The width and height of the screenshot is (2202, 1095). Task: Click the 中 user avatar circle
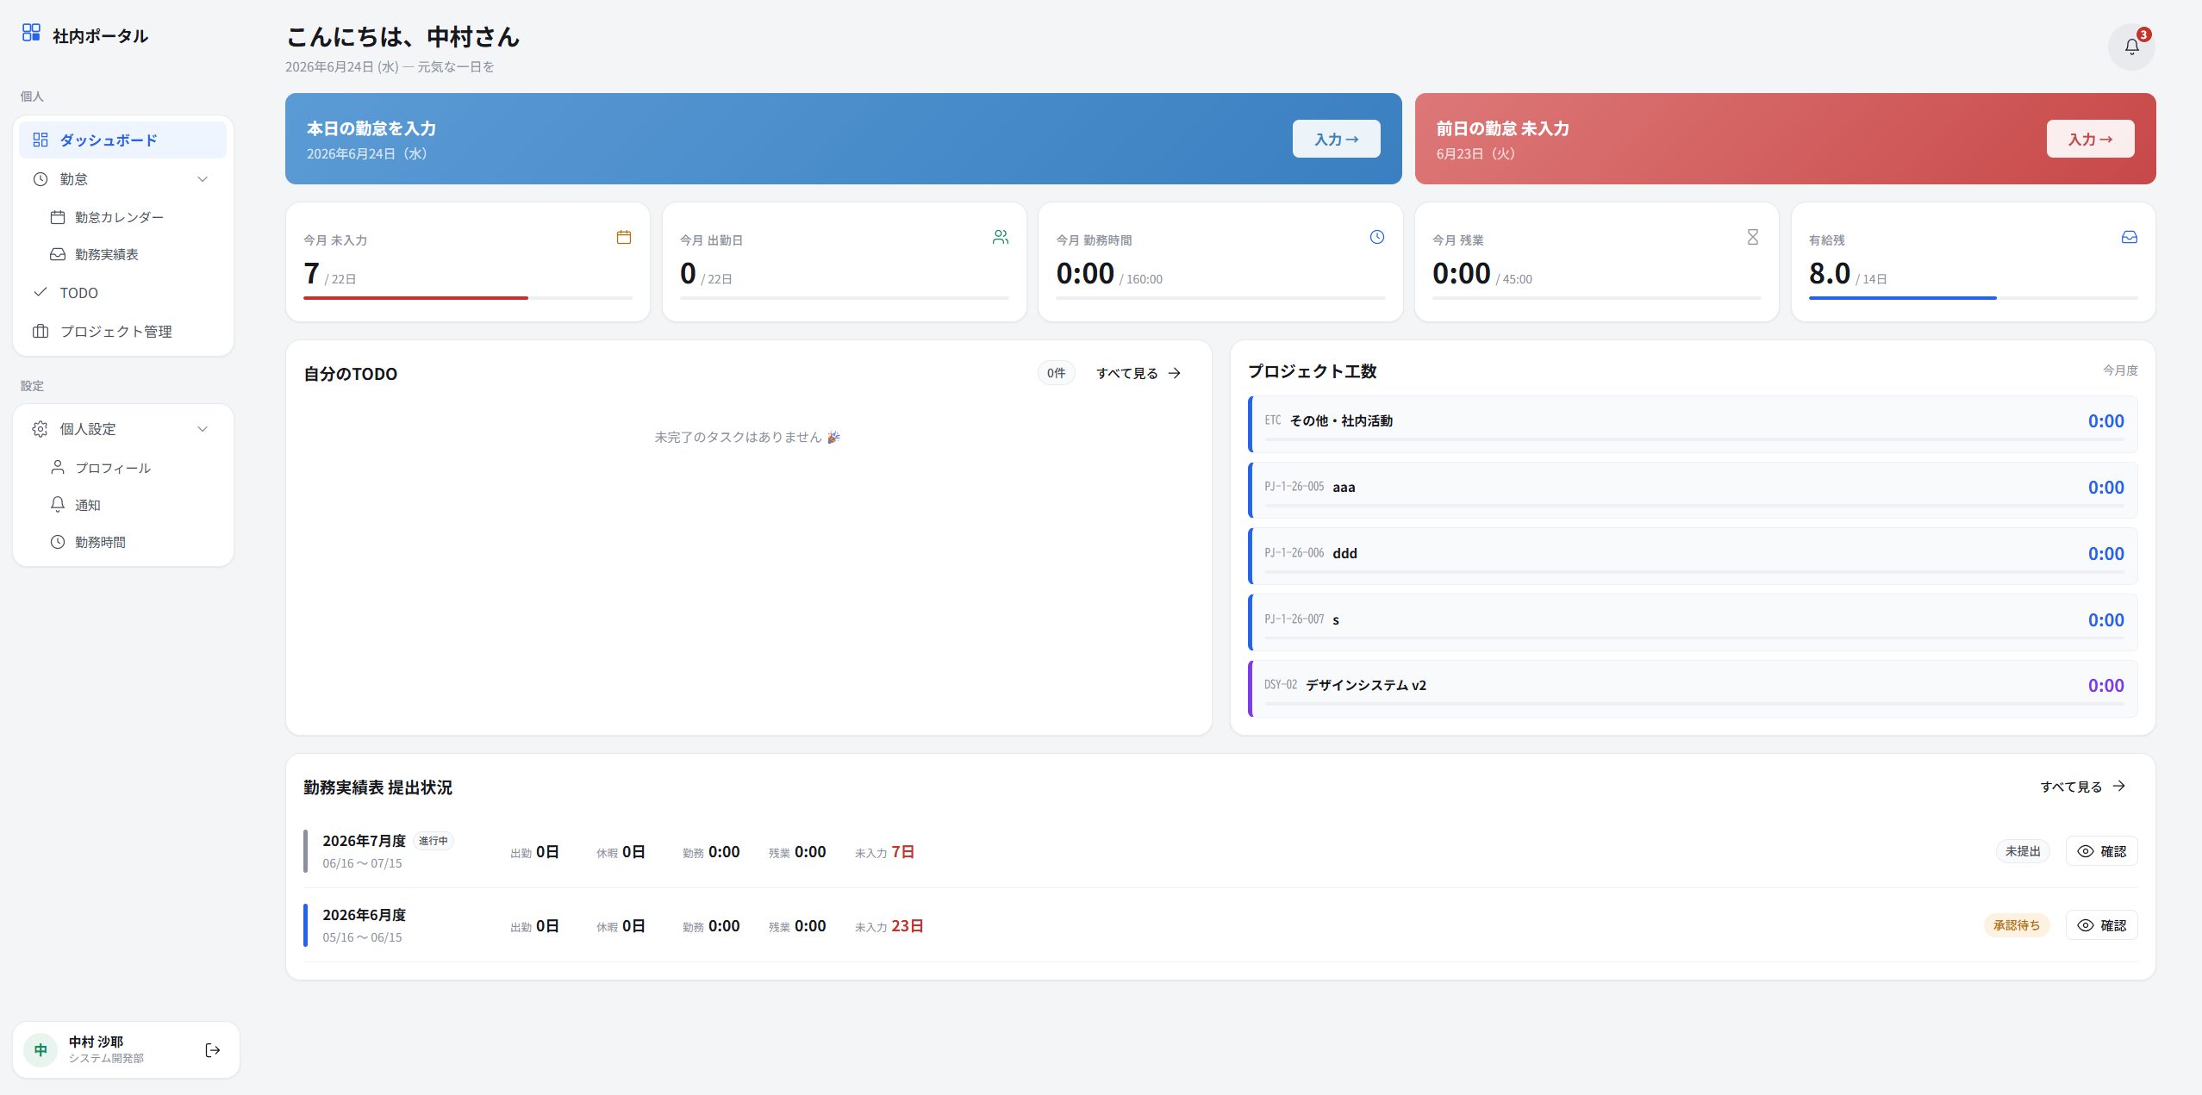click(x=41, y=1049)
